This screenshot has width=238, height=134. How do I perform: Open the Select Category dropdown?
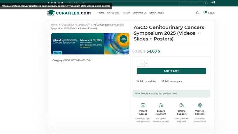point(192,3)
